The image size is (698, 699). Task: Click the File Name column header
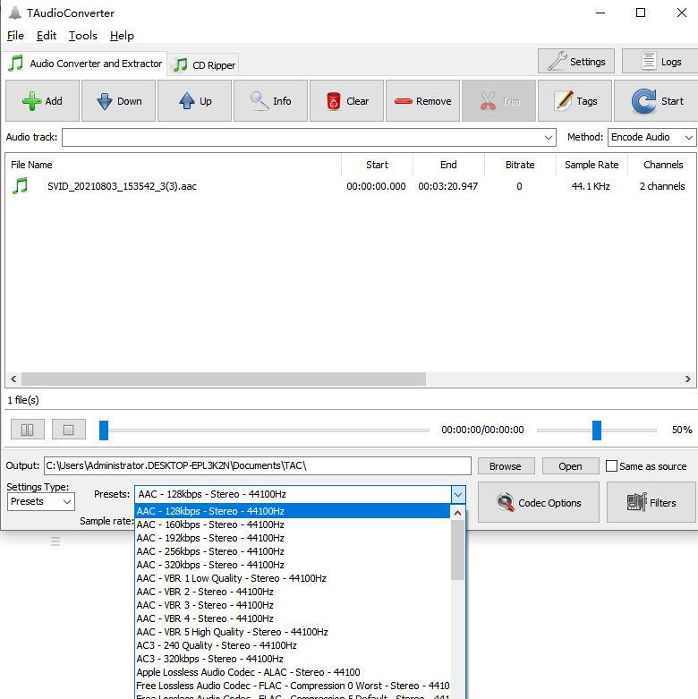click(174, 165)
